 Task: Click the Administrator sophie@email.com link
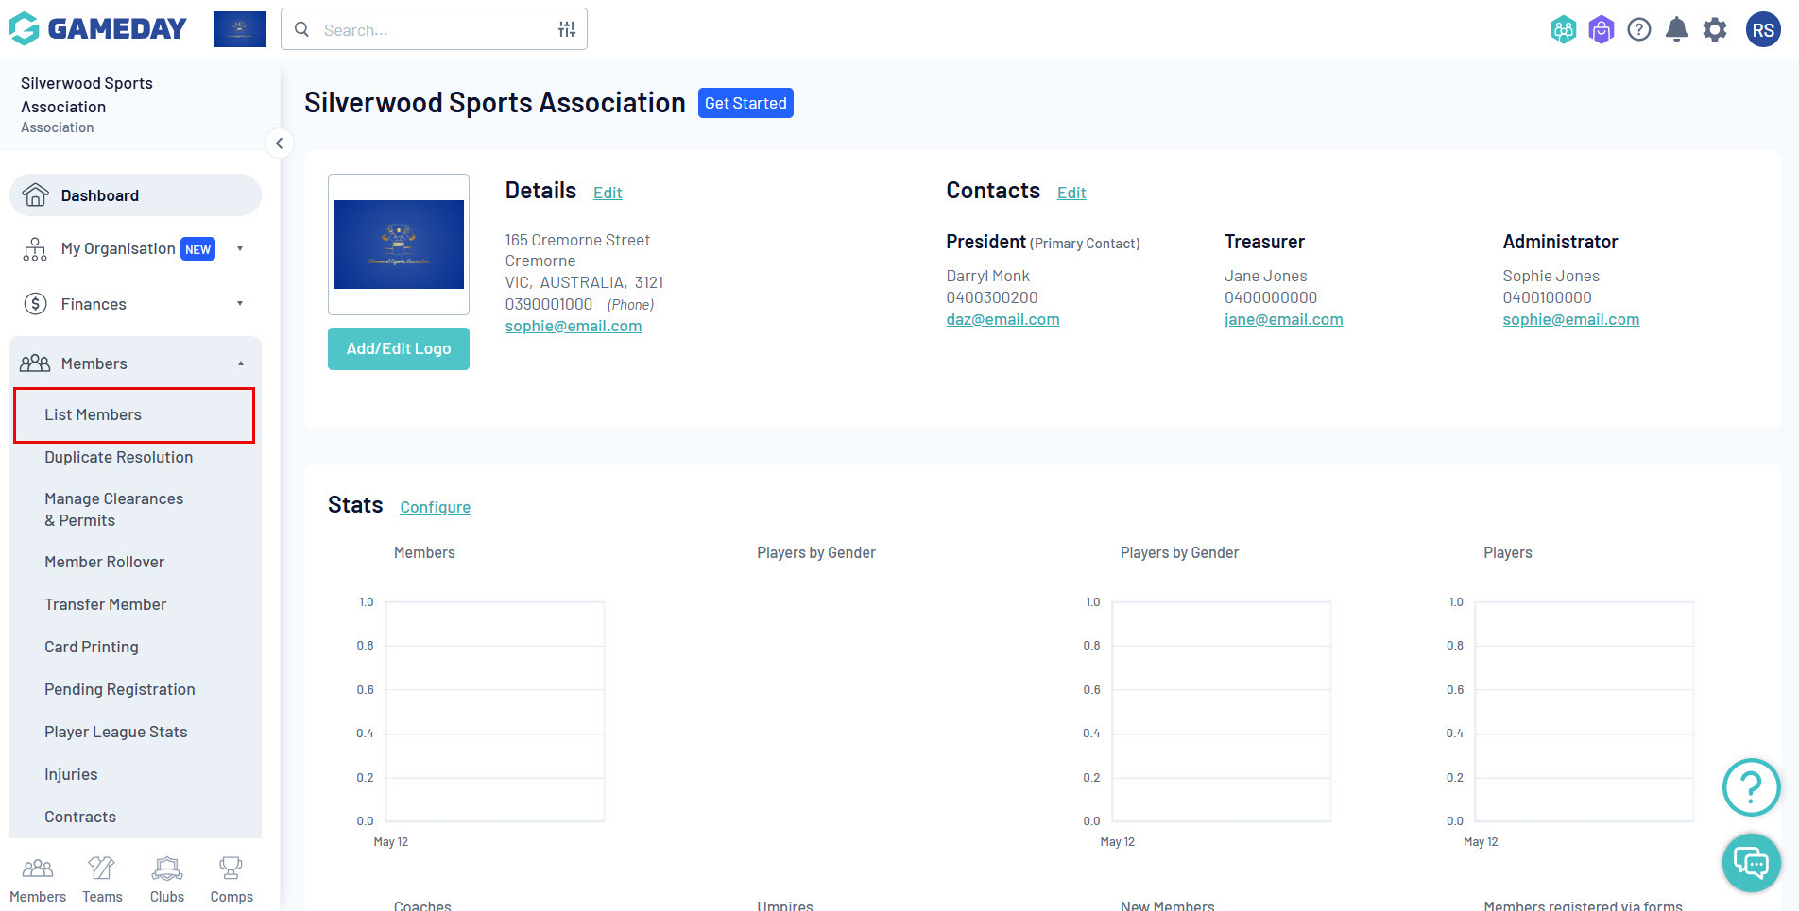click(1570, 319)
